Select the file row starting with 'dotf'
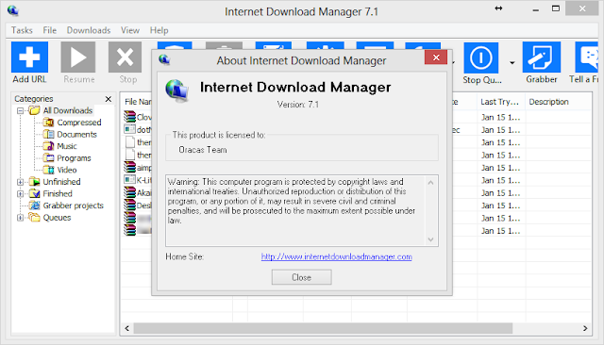Screen dimensions: 604x345 [138, 130]
